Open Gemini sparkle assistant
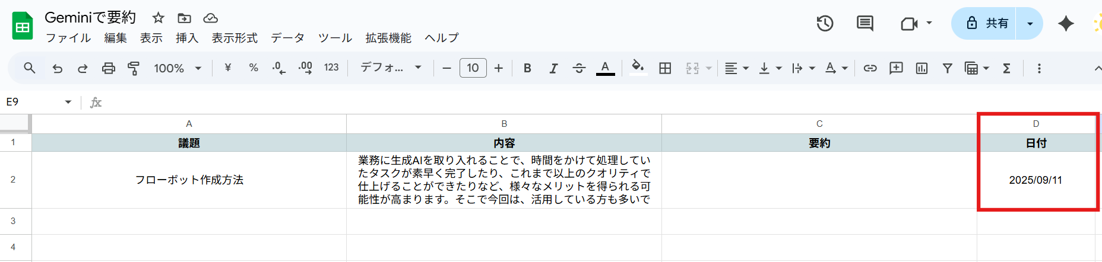Screen dimensions: 1102x262 coord(1066,24)
